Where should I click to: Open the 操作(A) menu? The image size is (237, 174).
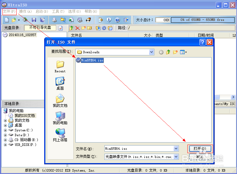click(x=25, y=11)
